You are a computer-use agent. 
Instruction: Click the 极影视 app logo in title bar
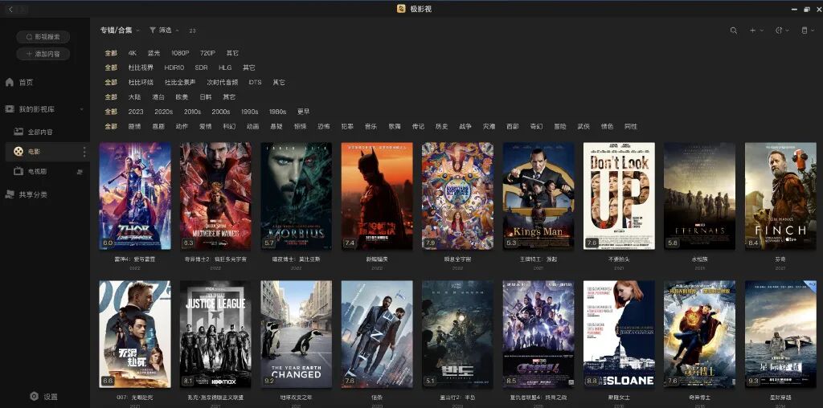pos(402,9)
